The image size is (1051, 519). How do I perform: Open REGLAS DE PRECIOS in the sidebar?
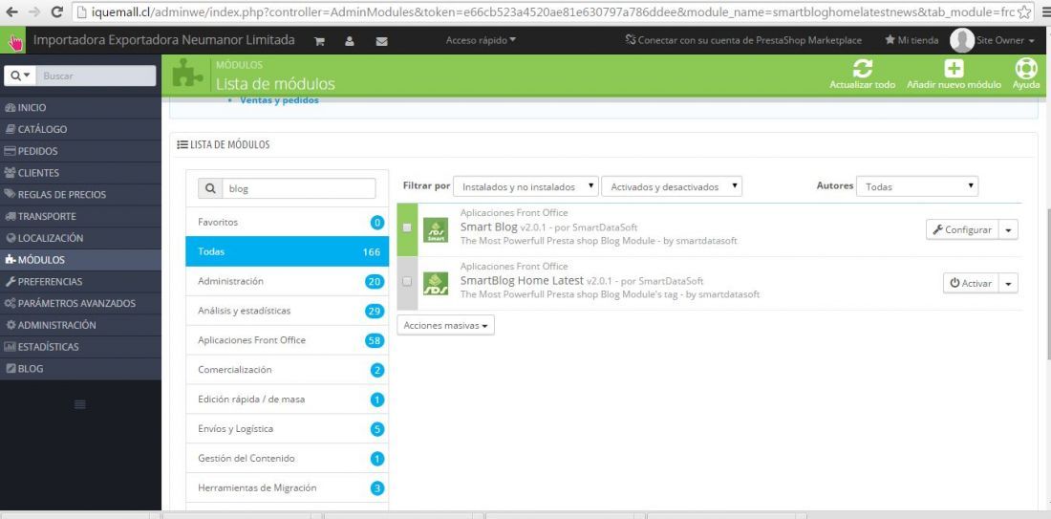point(80,194)
